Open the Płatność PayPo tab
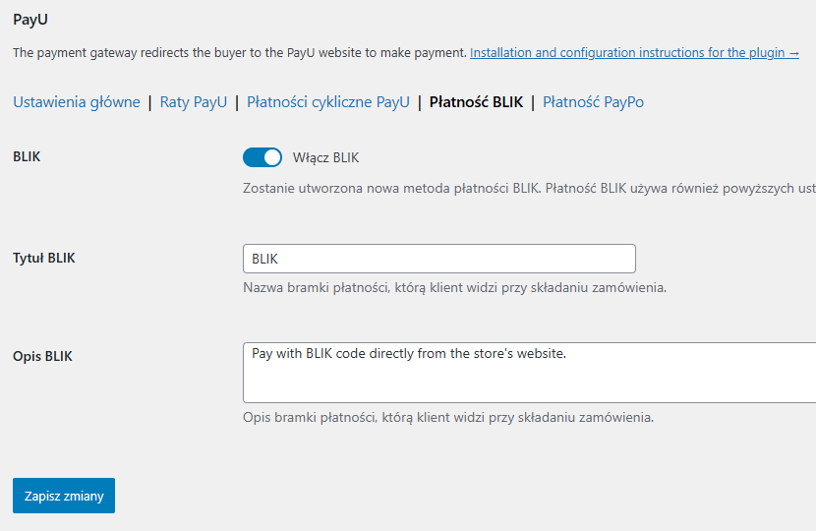816x531 pixels. tap(593, 101)
